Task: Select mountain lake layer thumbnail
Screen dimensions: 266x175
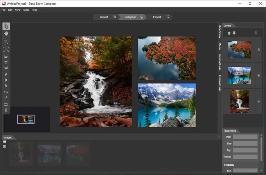Action: (239, 76)
